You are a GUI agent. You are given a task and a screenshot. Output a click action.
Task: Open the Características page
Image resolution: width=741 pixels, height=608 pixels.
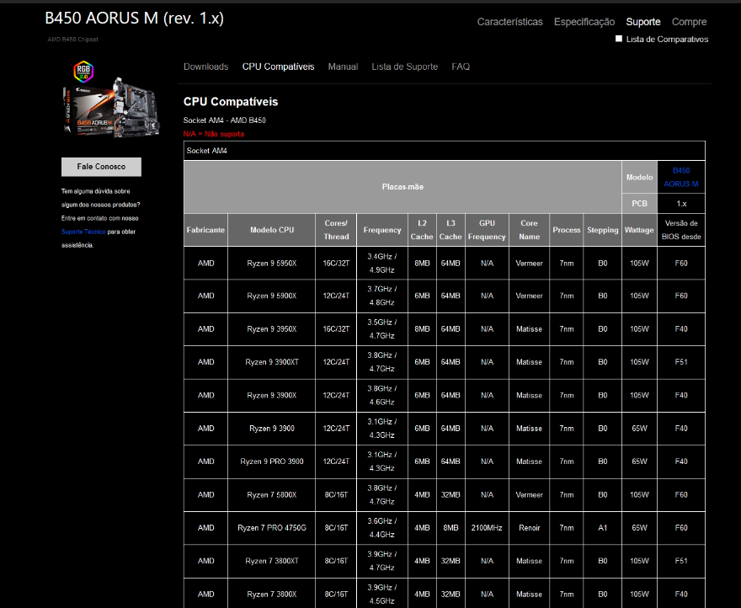tap(509, 22)
